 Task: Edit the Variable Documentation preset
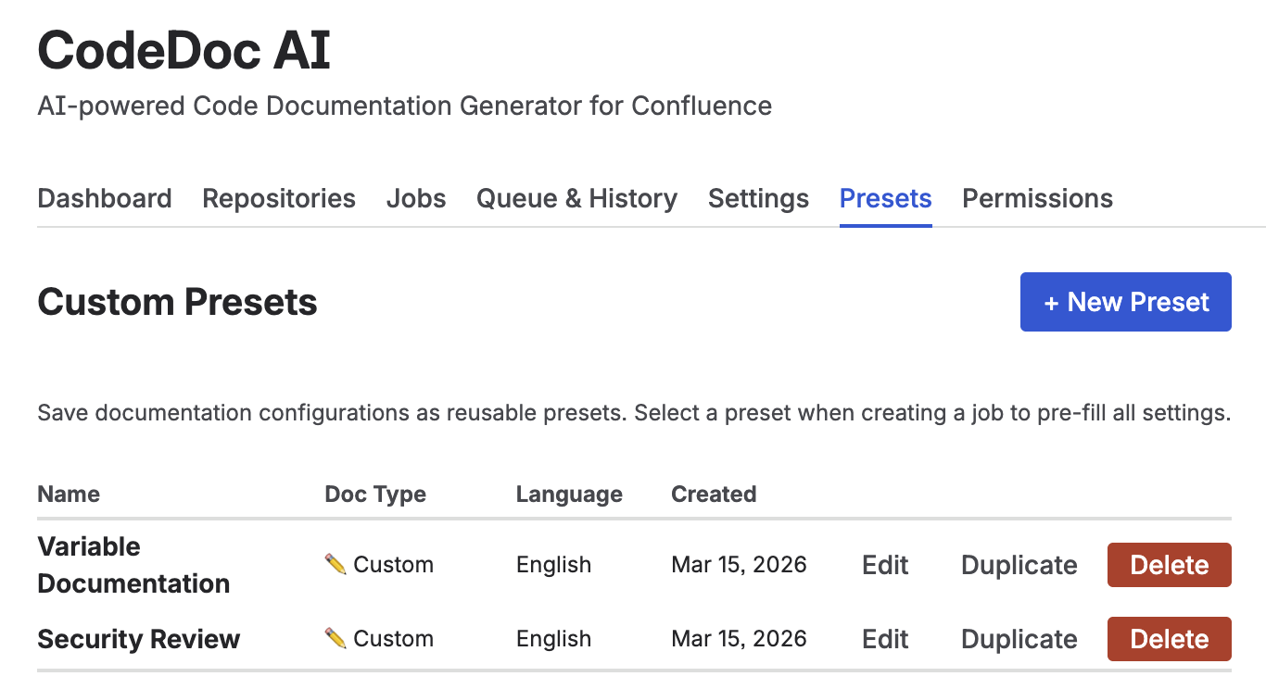[x=884, y=564]
